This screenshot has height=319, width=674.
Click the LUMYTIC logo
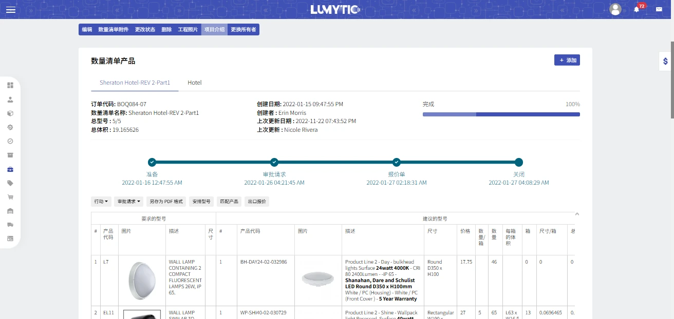click(335, 10)
